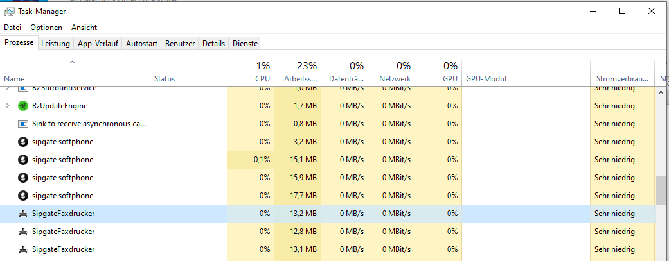Sort by the Arbeitsspeicher column header
Screen dimensions: 669x261
298,72
